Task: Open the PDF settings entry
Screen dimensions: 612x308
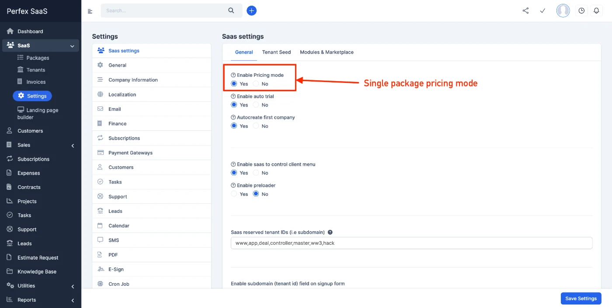Action: pyautogui.click(x=152, y=255)
